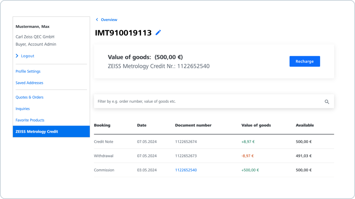Click the search magnifier icon
The image size is (355, 199).
[x=327, y=102]
